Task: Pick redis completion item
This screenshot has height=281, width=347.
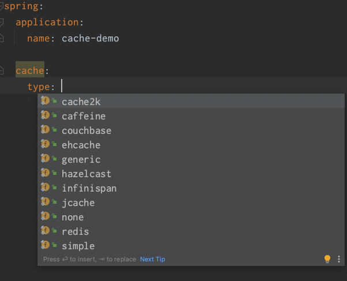Action: tap(191, 231)
